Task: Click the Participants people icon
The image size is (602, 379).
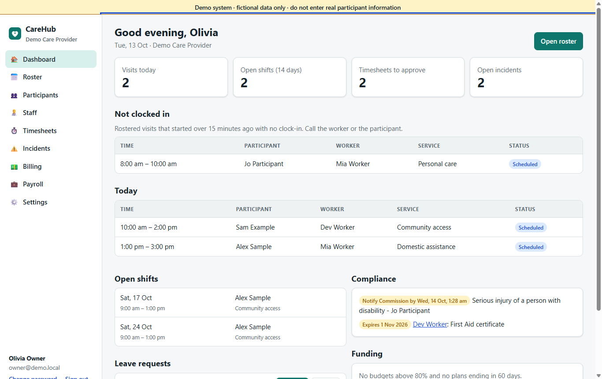Action: click(x=14, y=95)
